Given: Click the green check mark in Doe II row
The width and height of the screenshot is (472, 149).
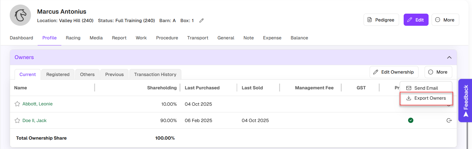Looking at the screenshot, I should click(411, 121).
